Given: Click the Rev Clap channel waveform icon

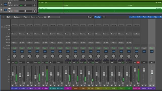Looking at the screenshot, I should (x=91, y=51).
